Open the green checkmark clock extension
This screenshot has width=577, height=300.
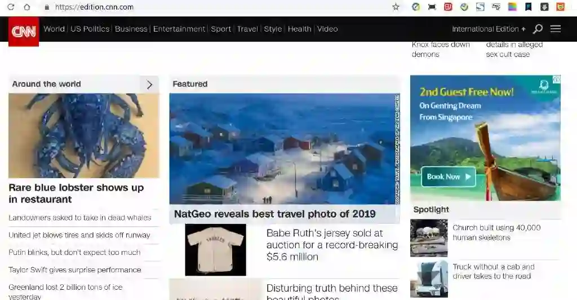point(464,7)
